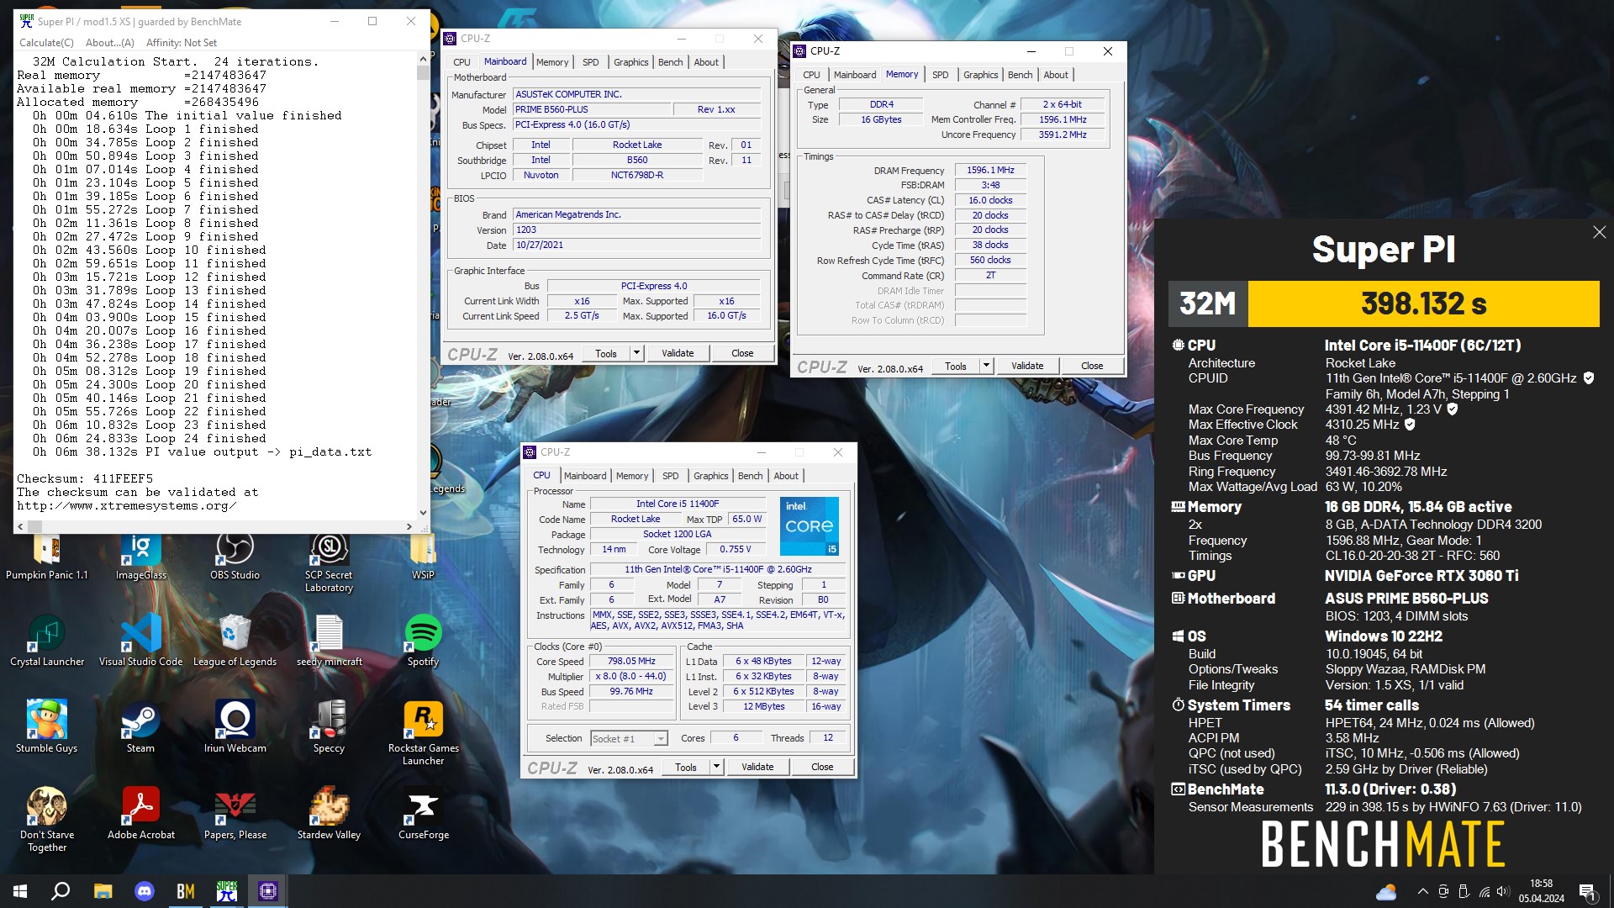Launch the League of Legends Recycle-style icon
The width and height of the screenshot is (1614, 908).
point(235,641)
